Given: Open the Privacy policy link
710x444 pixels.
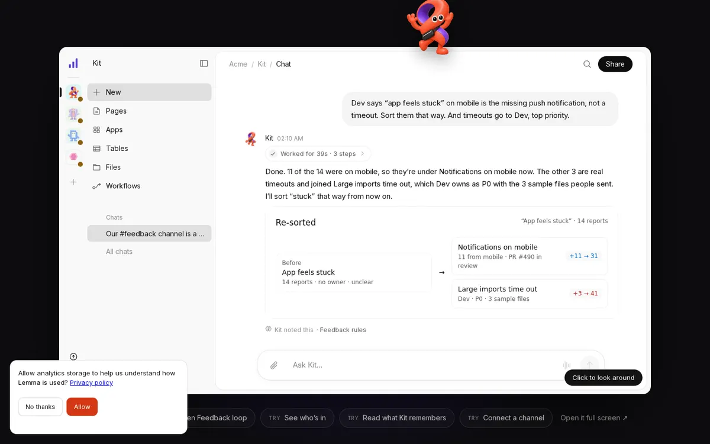Looking at the screenshot, I should tap(91, 382).
